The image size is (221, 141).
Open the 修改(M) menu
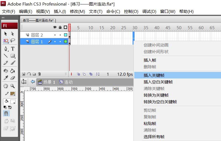pos(77,11)
